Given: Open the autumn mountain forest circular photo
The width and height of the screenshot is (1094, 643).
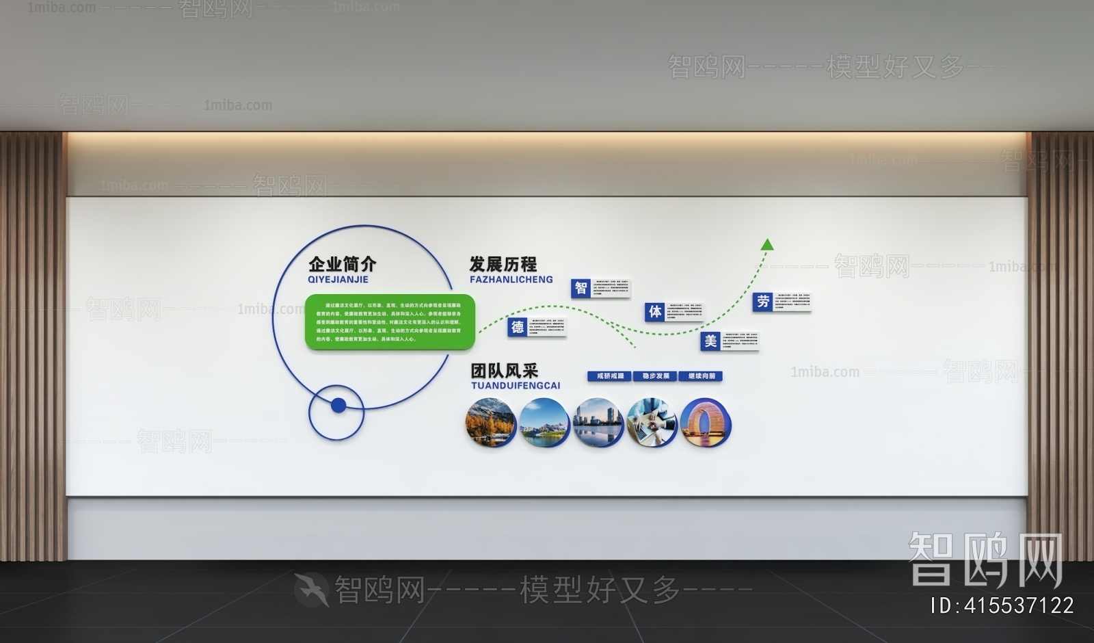Looking at the screenshot, I should (x=491, y=423).
